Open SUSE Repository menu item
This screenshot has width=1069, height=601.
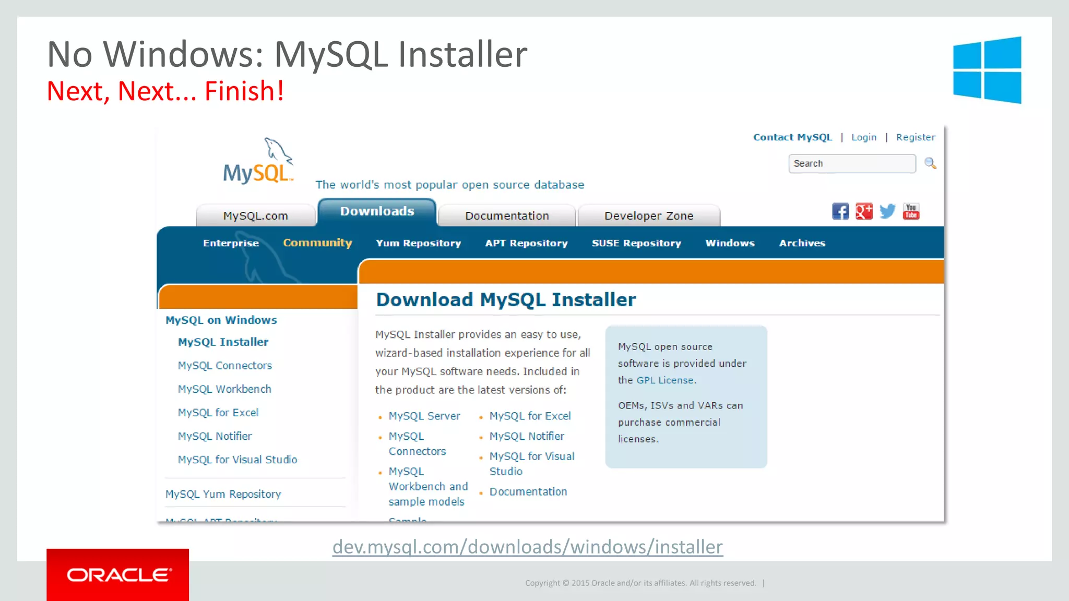pyautogui.click(x=636, y=243)
